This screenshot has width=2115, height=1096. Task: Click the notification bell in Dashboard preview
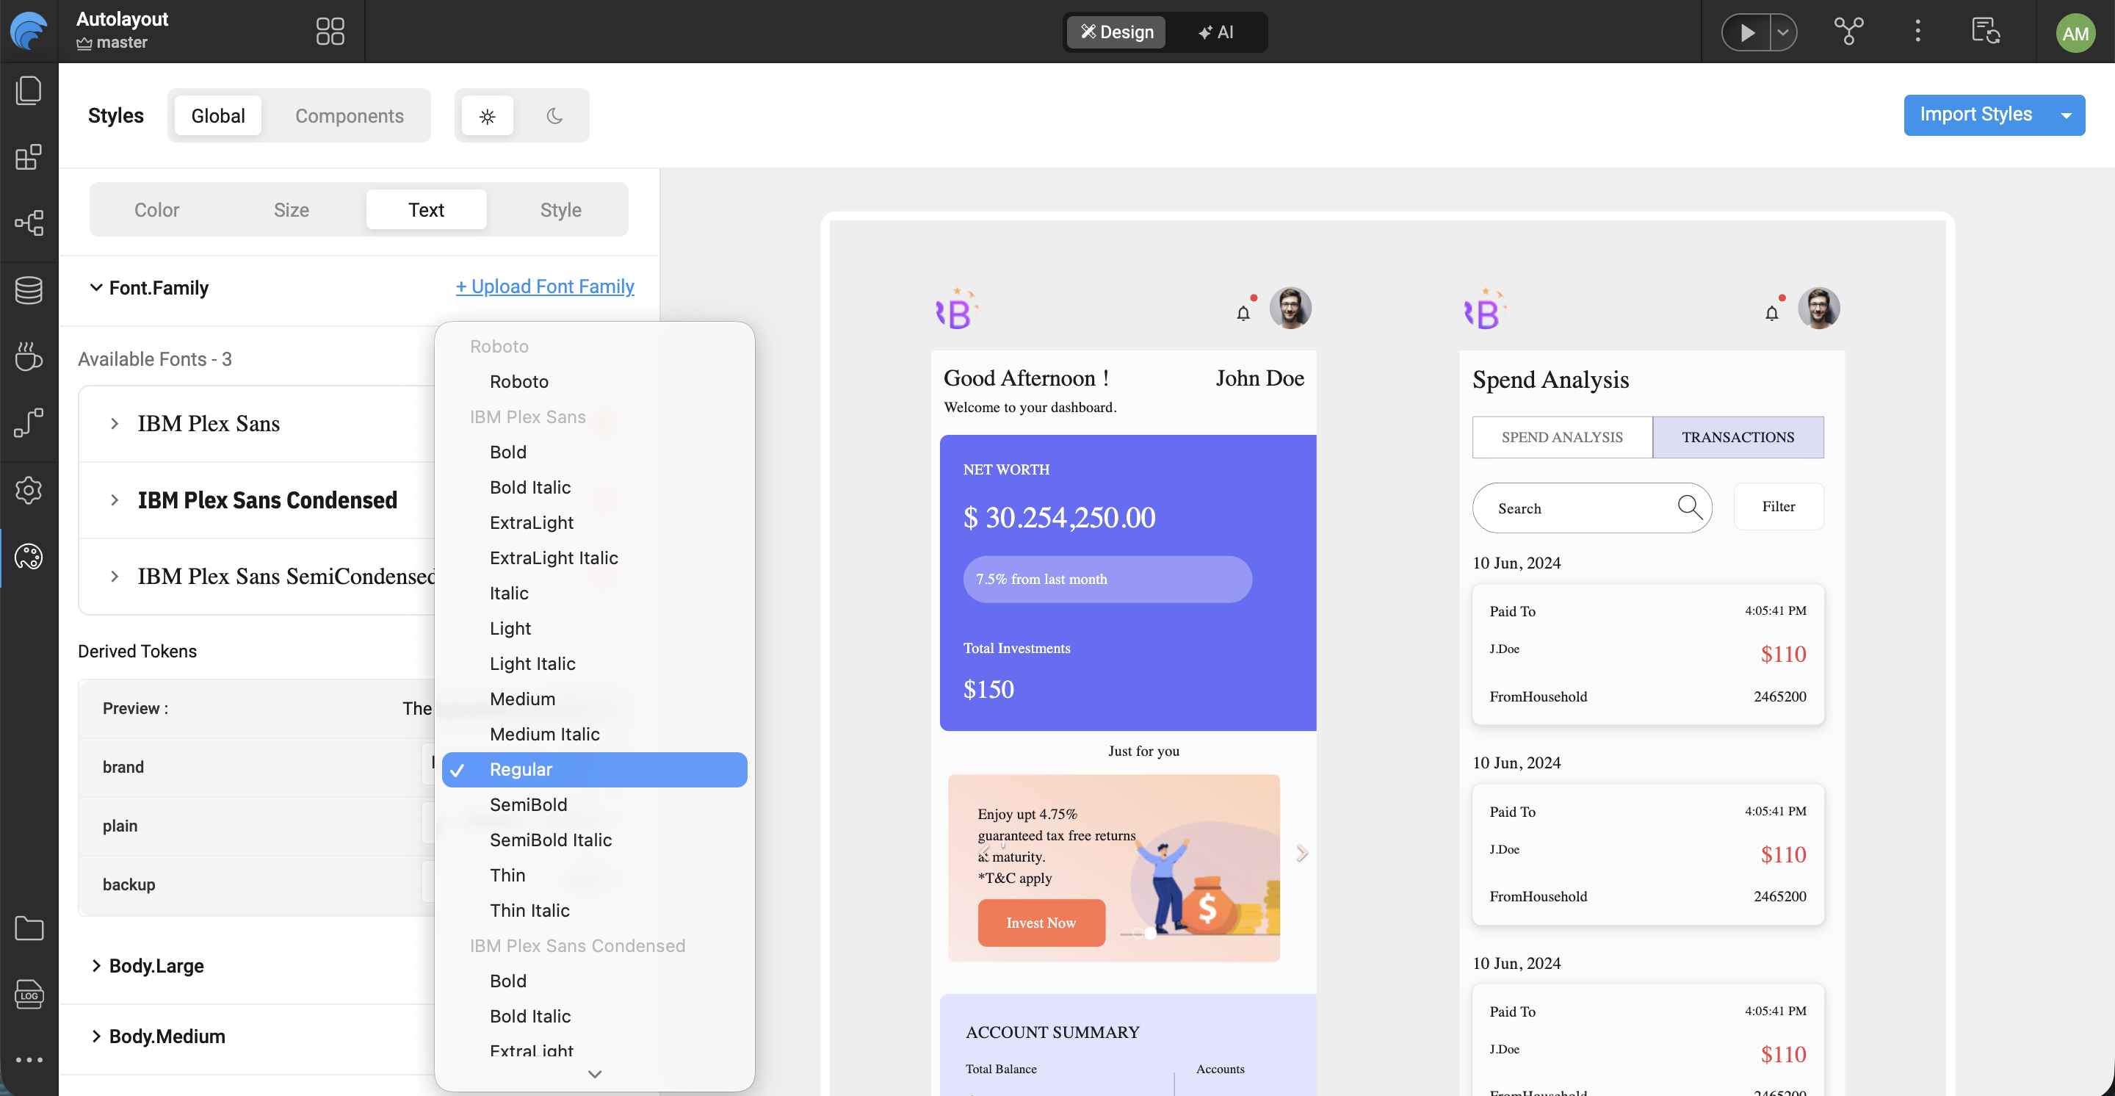point(1243,312)
